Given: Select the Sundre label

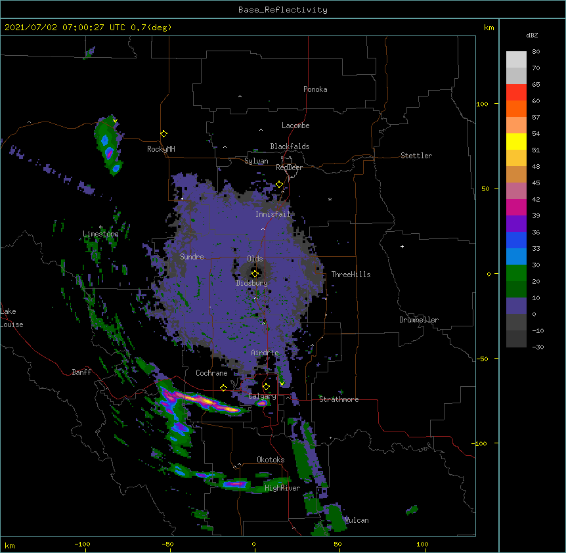Looking at the screenshot, I should 192,257.
